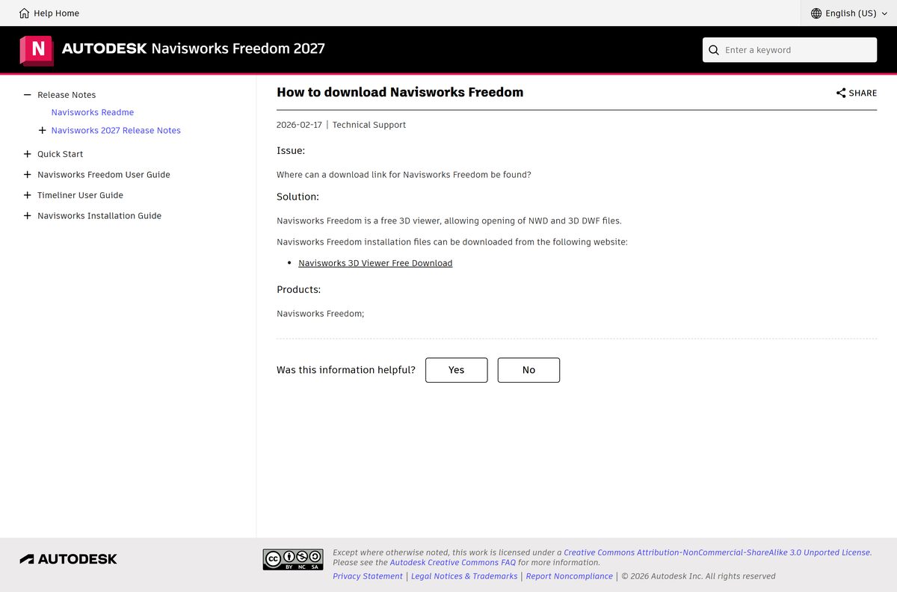Open the Autodesk Creative Commons FAQ
This screenshot has height=592, width=897.
pos(452,563)
